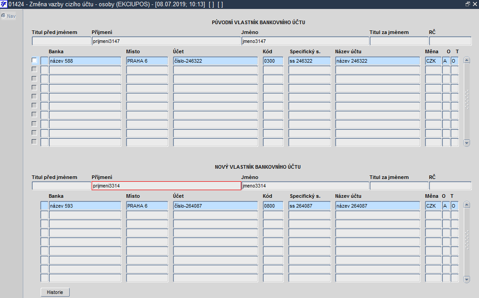Select the Nav radio button
Image resolution: width=479 pixels, height=298 pixels.
(x=4, y=16)
